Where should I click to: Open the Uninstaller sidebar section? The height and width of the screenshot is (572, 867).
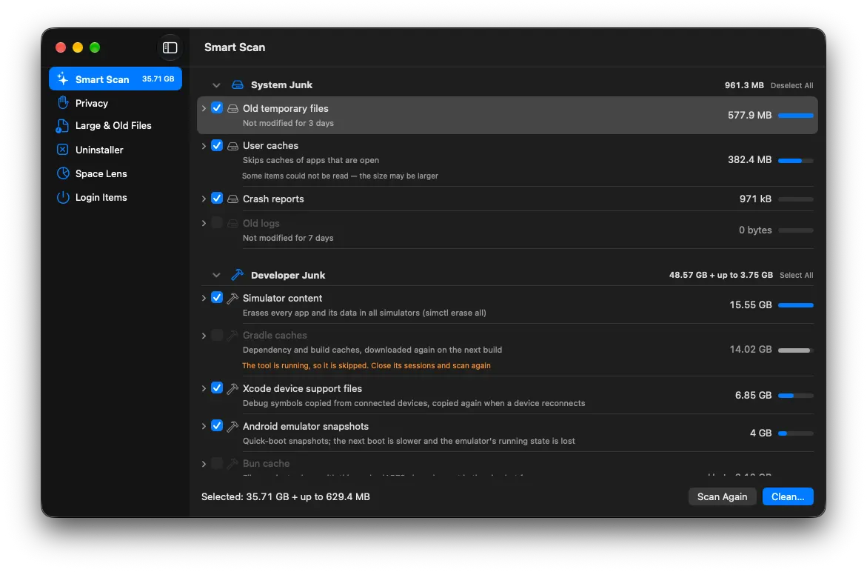coord(115,150)
